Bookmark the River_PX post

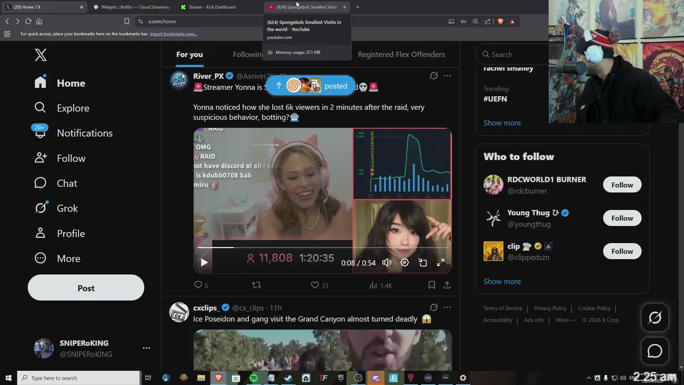pyautogui.click(x=431, y=286)
